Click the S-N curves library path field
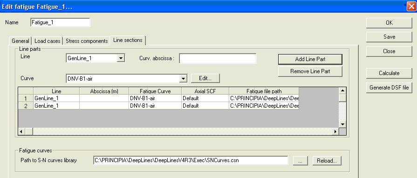 (x=191, y=160)
